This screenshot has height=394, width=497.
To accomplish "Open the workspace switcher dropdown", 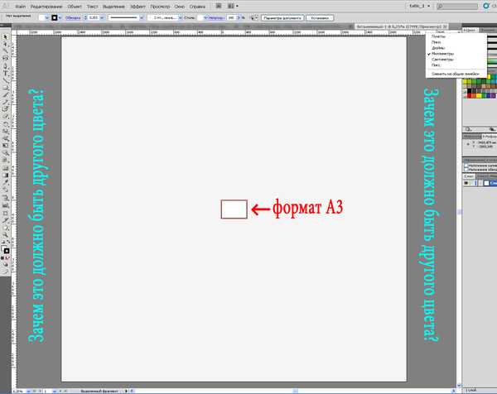I will 419,6.
